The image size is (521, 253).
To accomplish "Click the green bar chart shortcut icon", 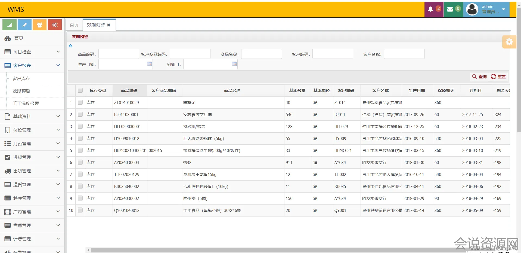I will click(10, 25).
